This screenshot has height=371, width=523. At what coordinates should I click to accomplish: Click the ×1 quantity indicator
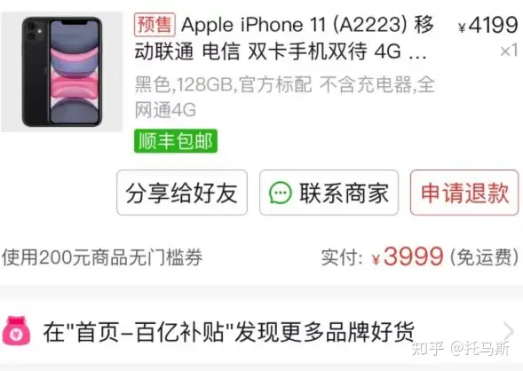pos(509,51)
